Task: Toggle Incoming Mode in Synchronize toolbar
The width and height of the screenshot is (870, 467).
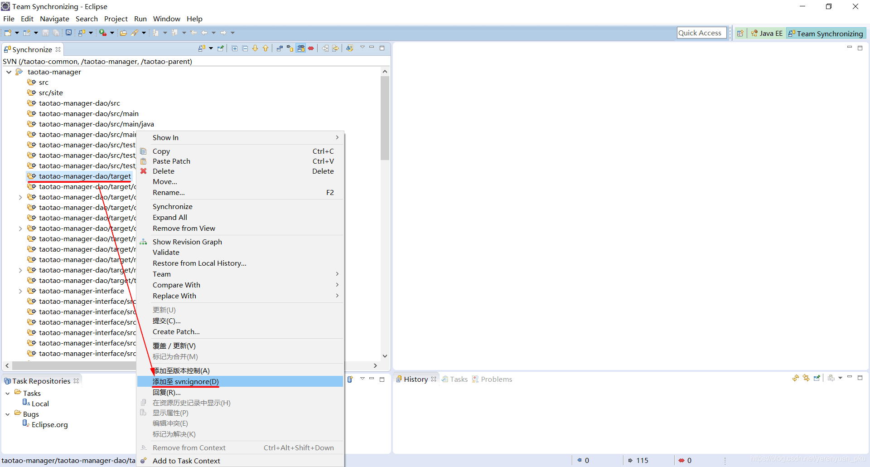Action: [280, 48]
